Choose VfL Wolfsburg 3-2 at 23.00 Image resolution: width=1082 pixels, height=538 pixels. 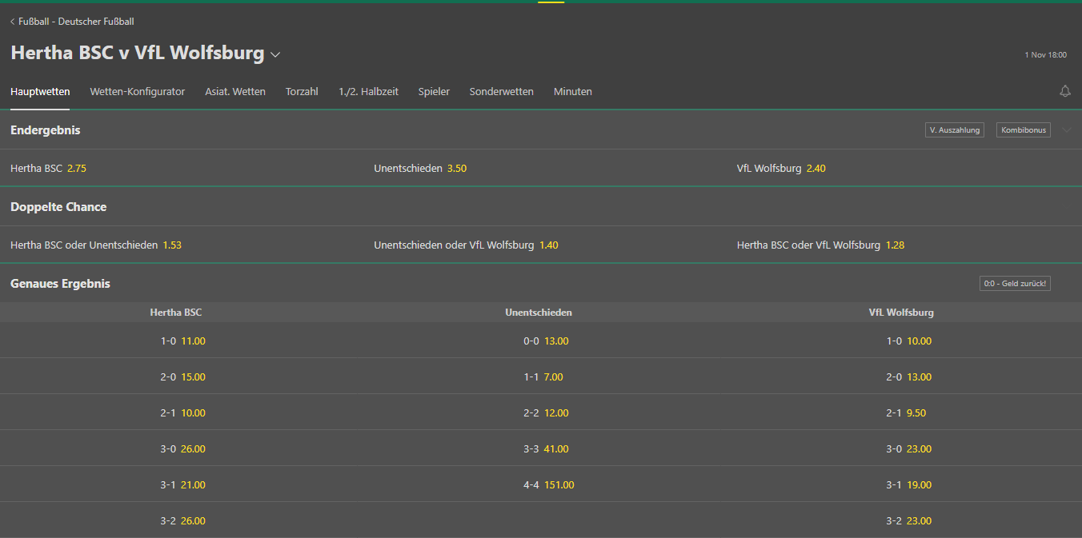click(908, 520)
